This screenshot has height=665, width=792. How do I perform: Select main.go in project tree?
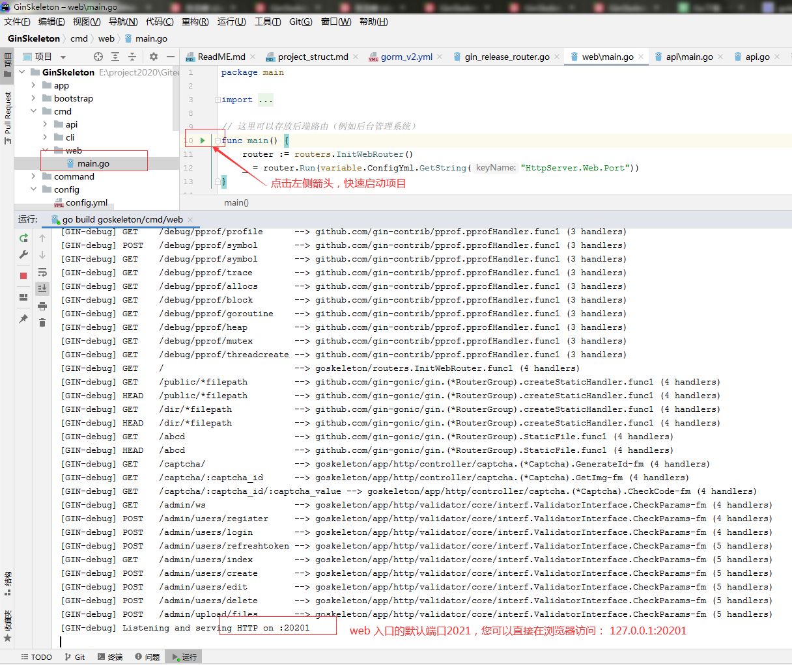click(93, 163)
